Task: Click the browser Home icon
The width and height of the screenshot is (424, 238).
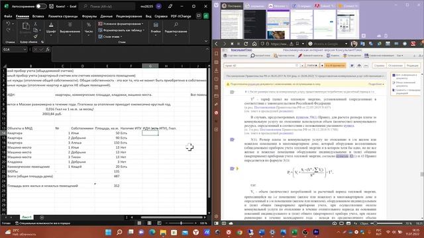Action: pyautogui.click(x=254, y=44)
